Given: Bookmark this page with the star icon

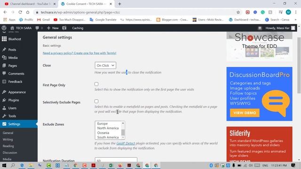Looking at the screenshot, I should pos(238,12).
